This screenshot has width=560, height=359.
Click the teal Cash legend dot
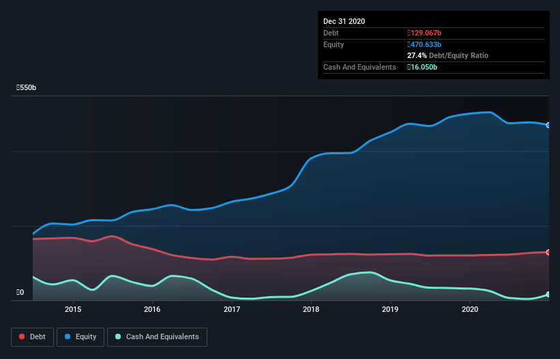coord(118,336)
